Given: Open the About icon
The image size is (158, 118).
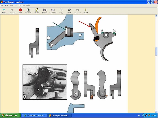Looking at the screenshot, I should [x=86, y=10].
